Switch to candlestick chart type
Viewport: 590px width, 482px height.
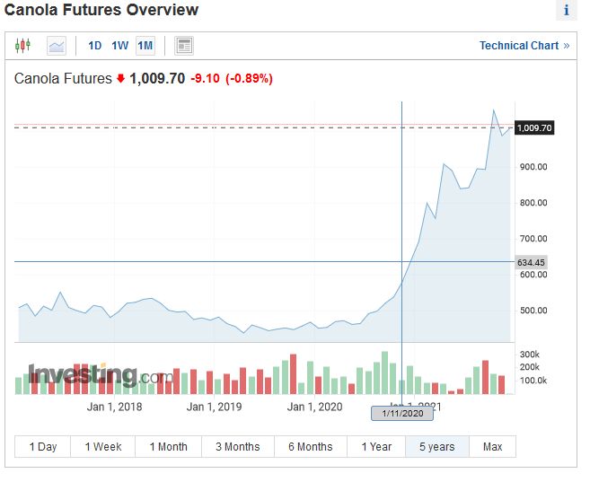(22, 45)
